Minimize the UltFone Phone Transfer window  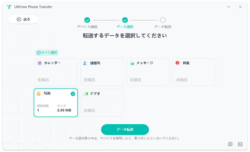pos(227,7)
